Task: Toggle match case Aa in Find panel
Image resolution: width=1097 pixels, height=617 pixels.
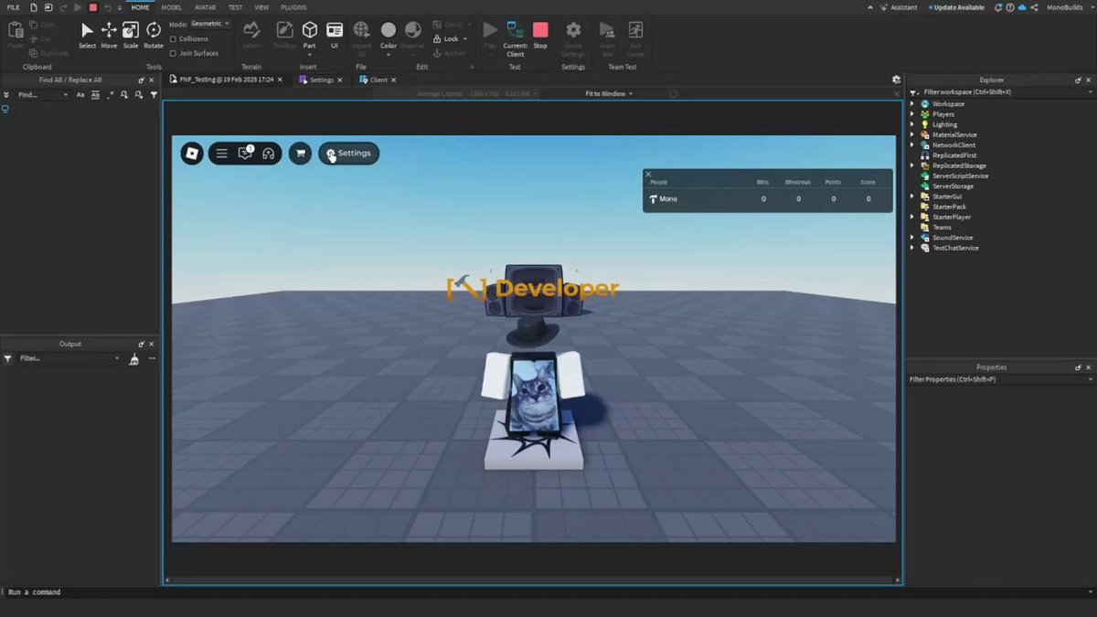Action: pyautogui.click(x=80, y=95)
